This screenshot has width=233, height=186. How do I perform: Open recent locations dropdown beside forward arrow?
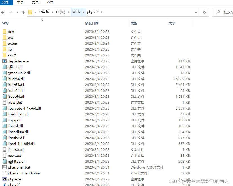pos(17,12)
